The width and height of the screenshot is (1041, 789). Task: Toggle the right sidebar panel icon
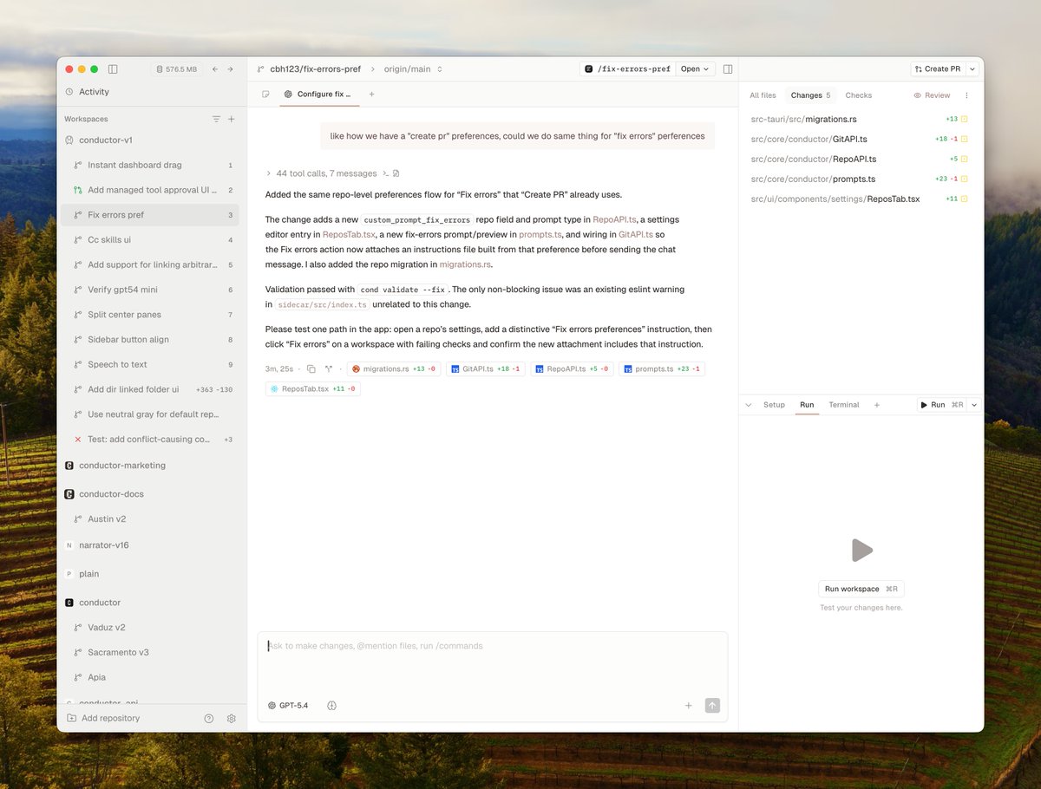click(728, 69)
